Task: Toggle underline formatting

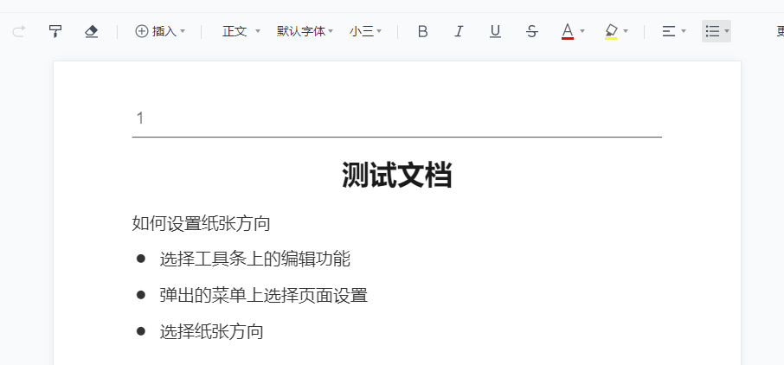Action: (x=495, y=32)
